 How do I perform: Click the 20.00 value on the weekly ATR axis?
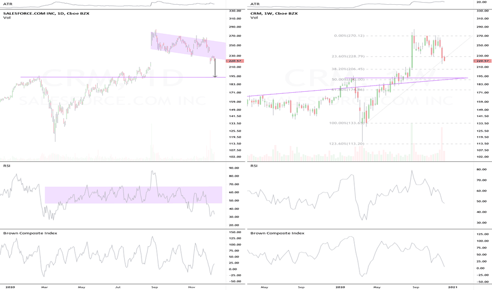point(481,2)
